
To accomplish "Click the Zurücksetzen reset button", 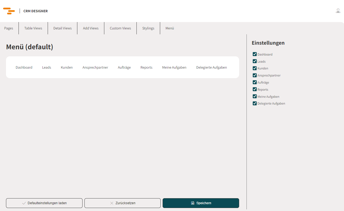I will point(123,203).
